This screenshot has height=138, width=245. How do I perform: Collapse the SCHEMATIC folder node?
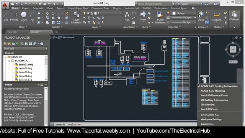click(9, 61)
